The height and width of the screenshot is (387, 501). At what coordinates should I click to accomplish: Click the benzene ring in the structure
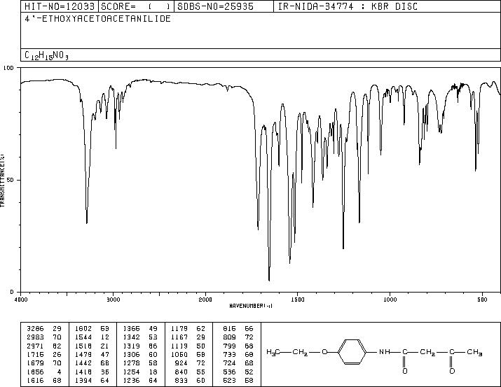coord(352,352)
